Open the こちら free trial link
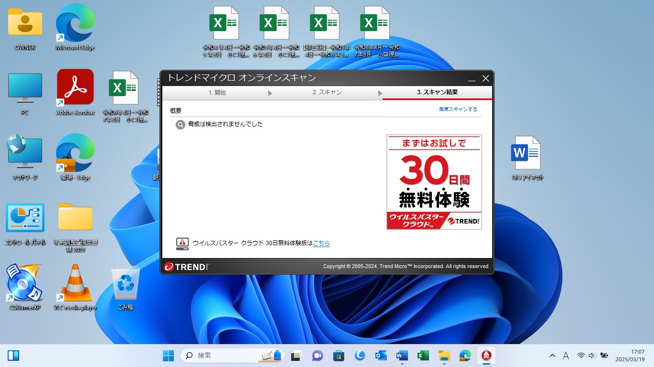Viewport: 654px width, 367px height. coord(321,243)
